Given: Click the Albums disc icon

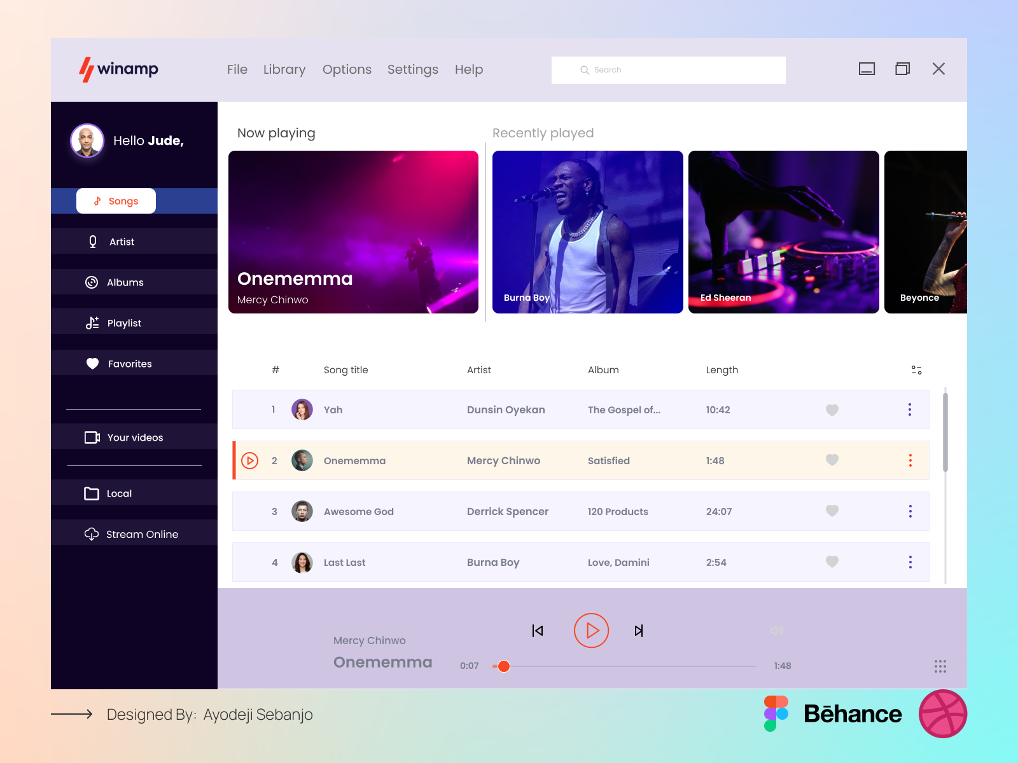Looking at the screenshot, I should click(x=92, y=282).
